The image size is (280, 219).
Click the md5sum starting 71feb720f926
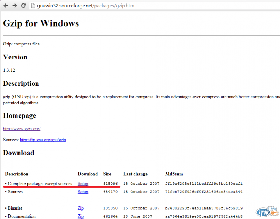click(204, 192)
